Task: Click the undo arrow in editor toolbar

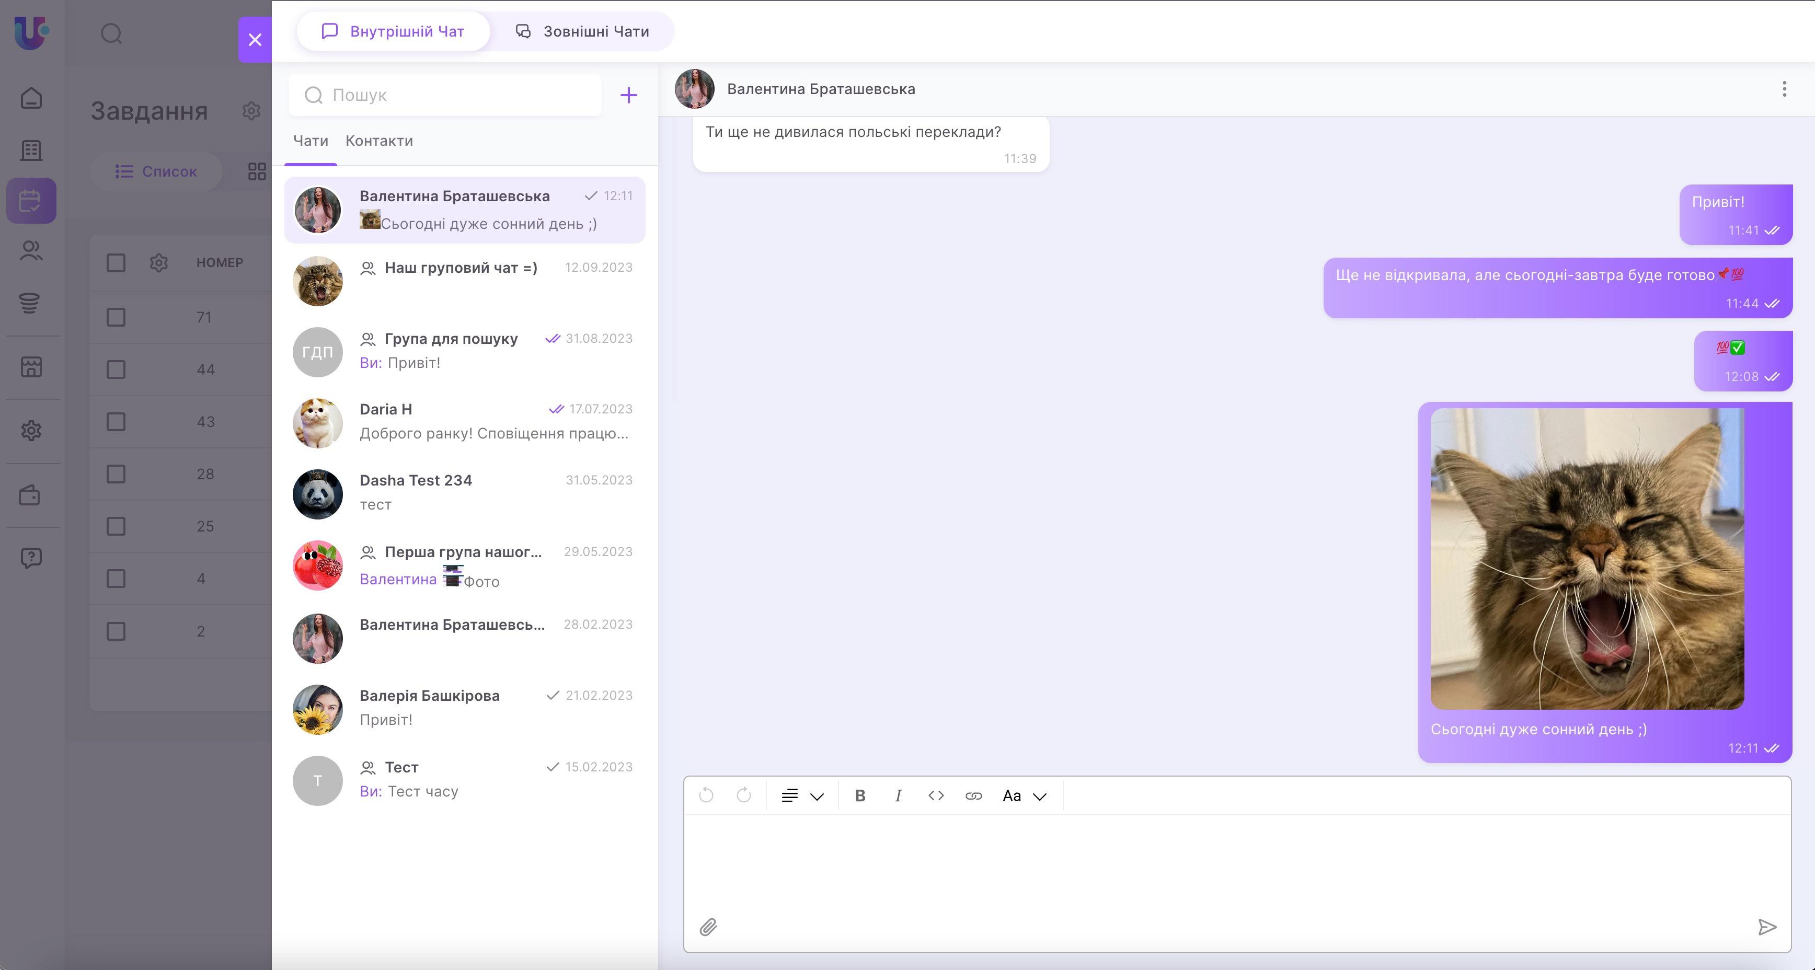Action: tap(706, 795)
